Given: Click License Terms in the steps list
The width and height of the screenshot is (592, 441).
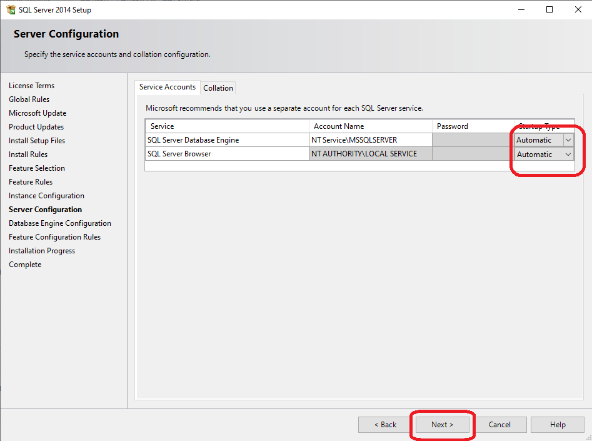Looking at the screenshot, I should pos(32,86).
